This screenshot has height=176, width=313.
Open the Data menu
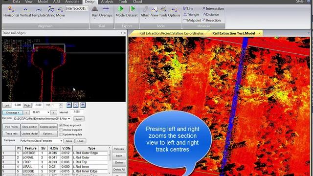point(16,1)
